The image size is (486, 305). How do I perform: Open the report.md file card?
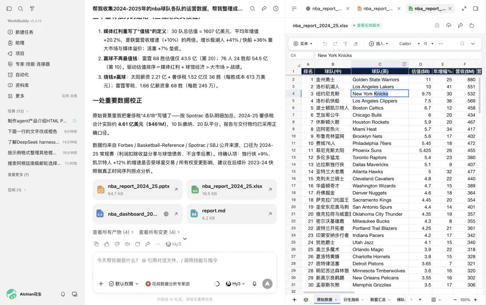pyautogui.click(x=232, y=214)
